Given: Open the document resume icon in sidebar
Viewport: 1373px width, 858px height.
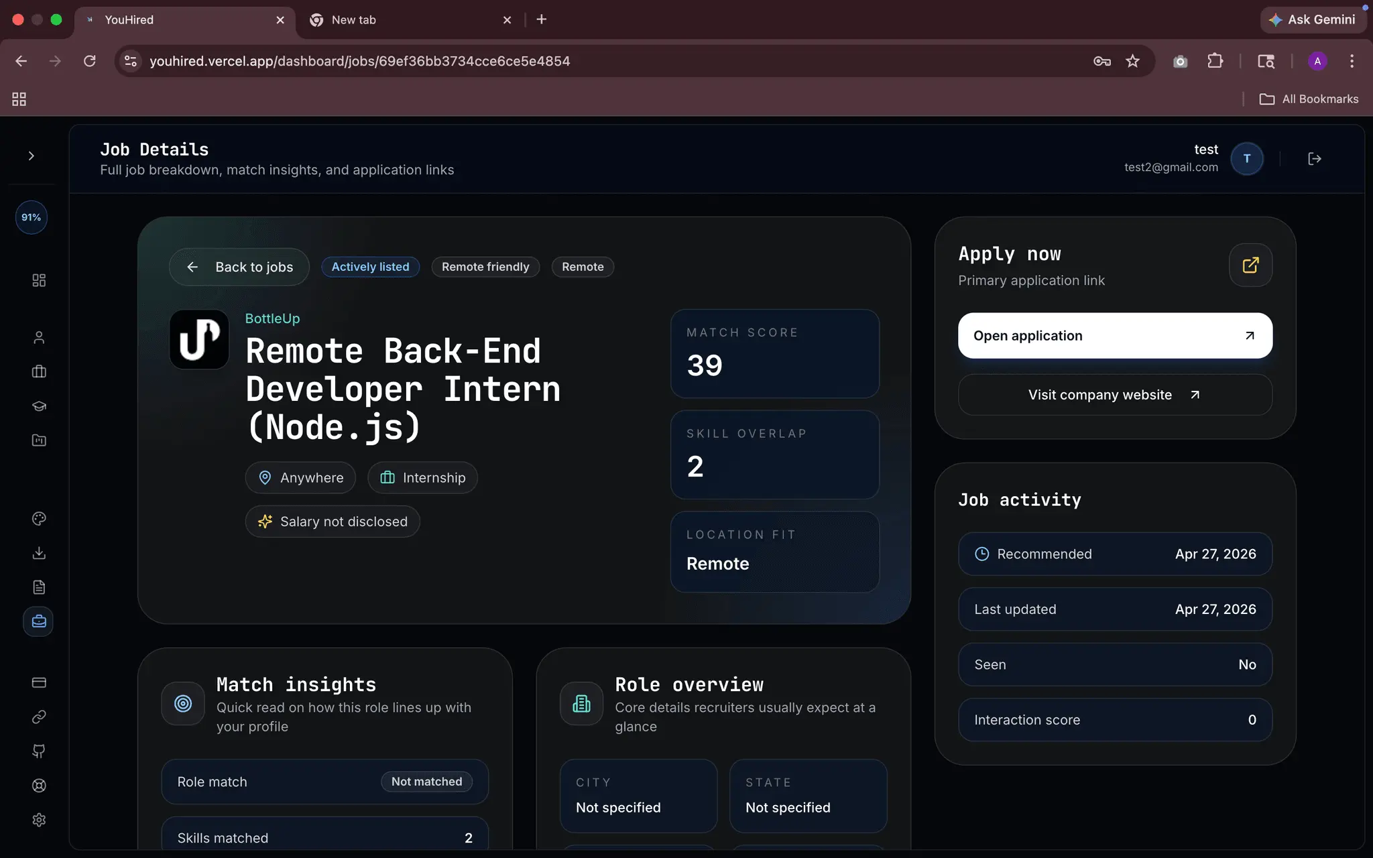Looking at the screenshot, I should click(39, 587).
